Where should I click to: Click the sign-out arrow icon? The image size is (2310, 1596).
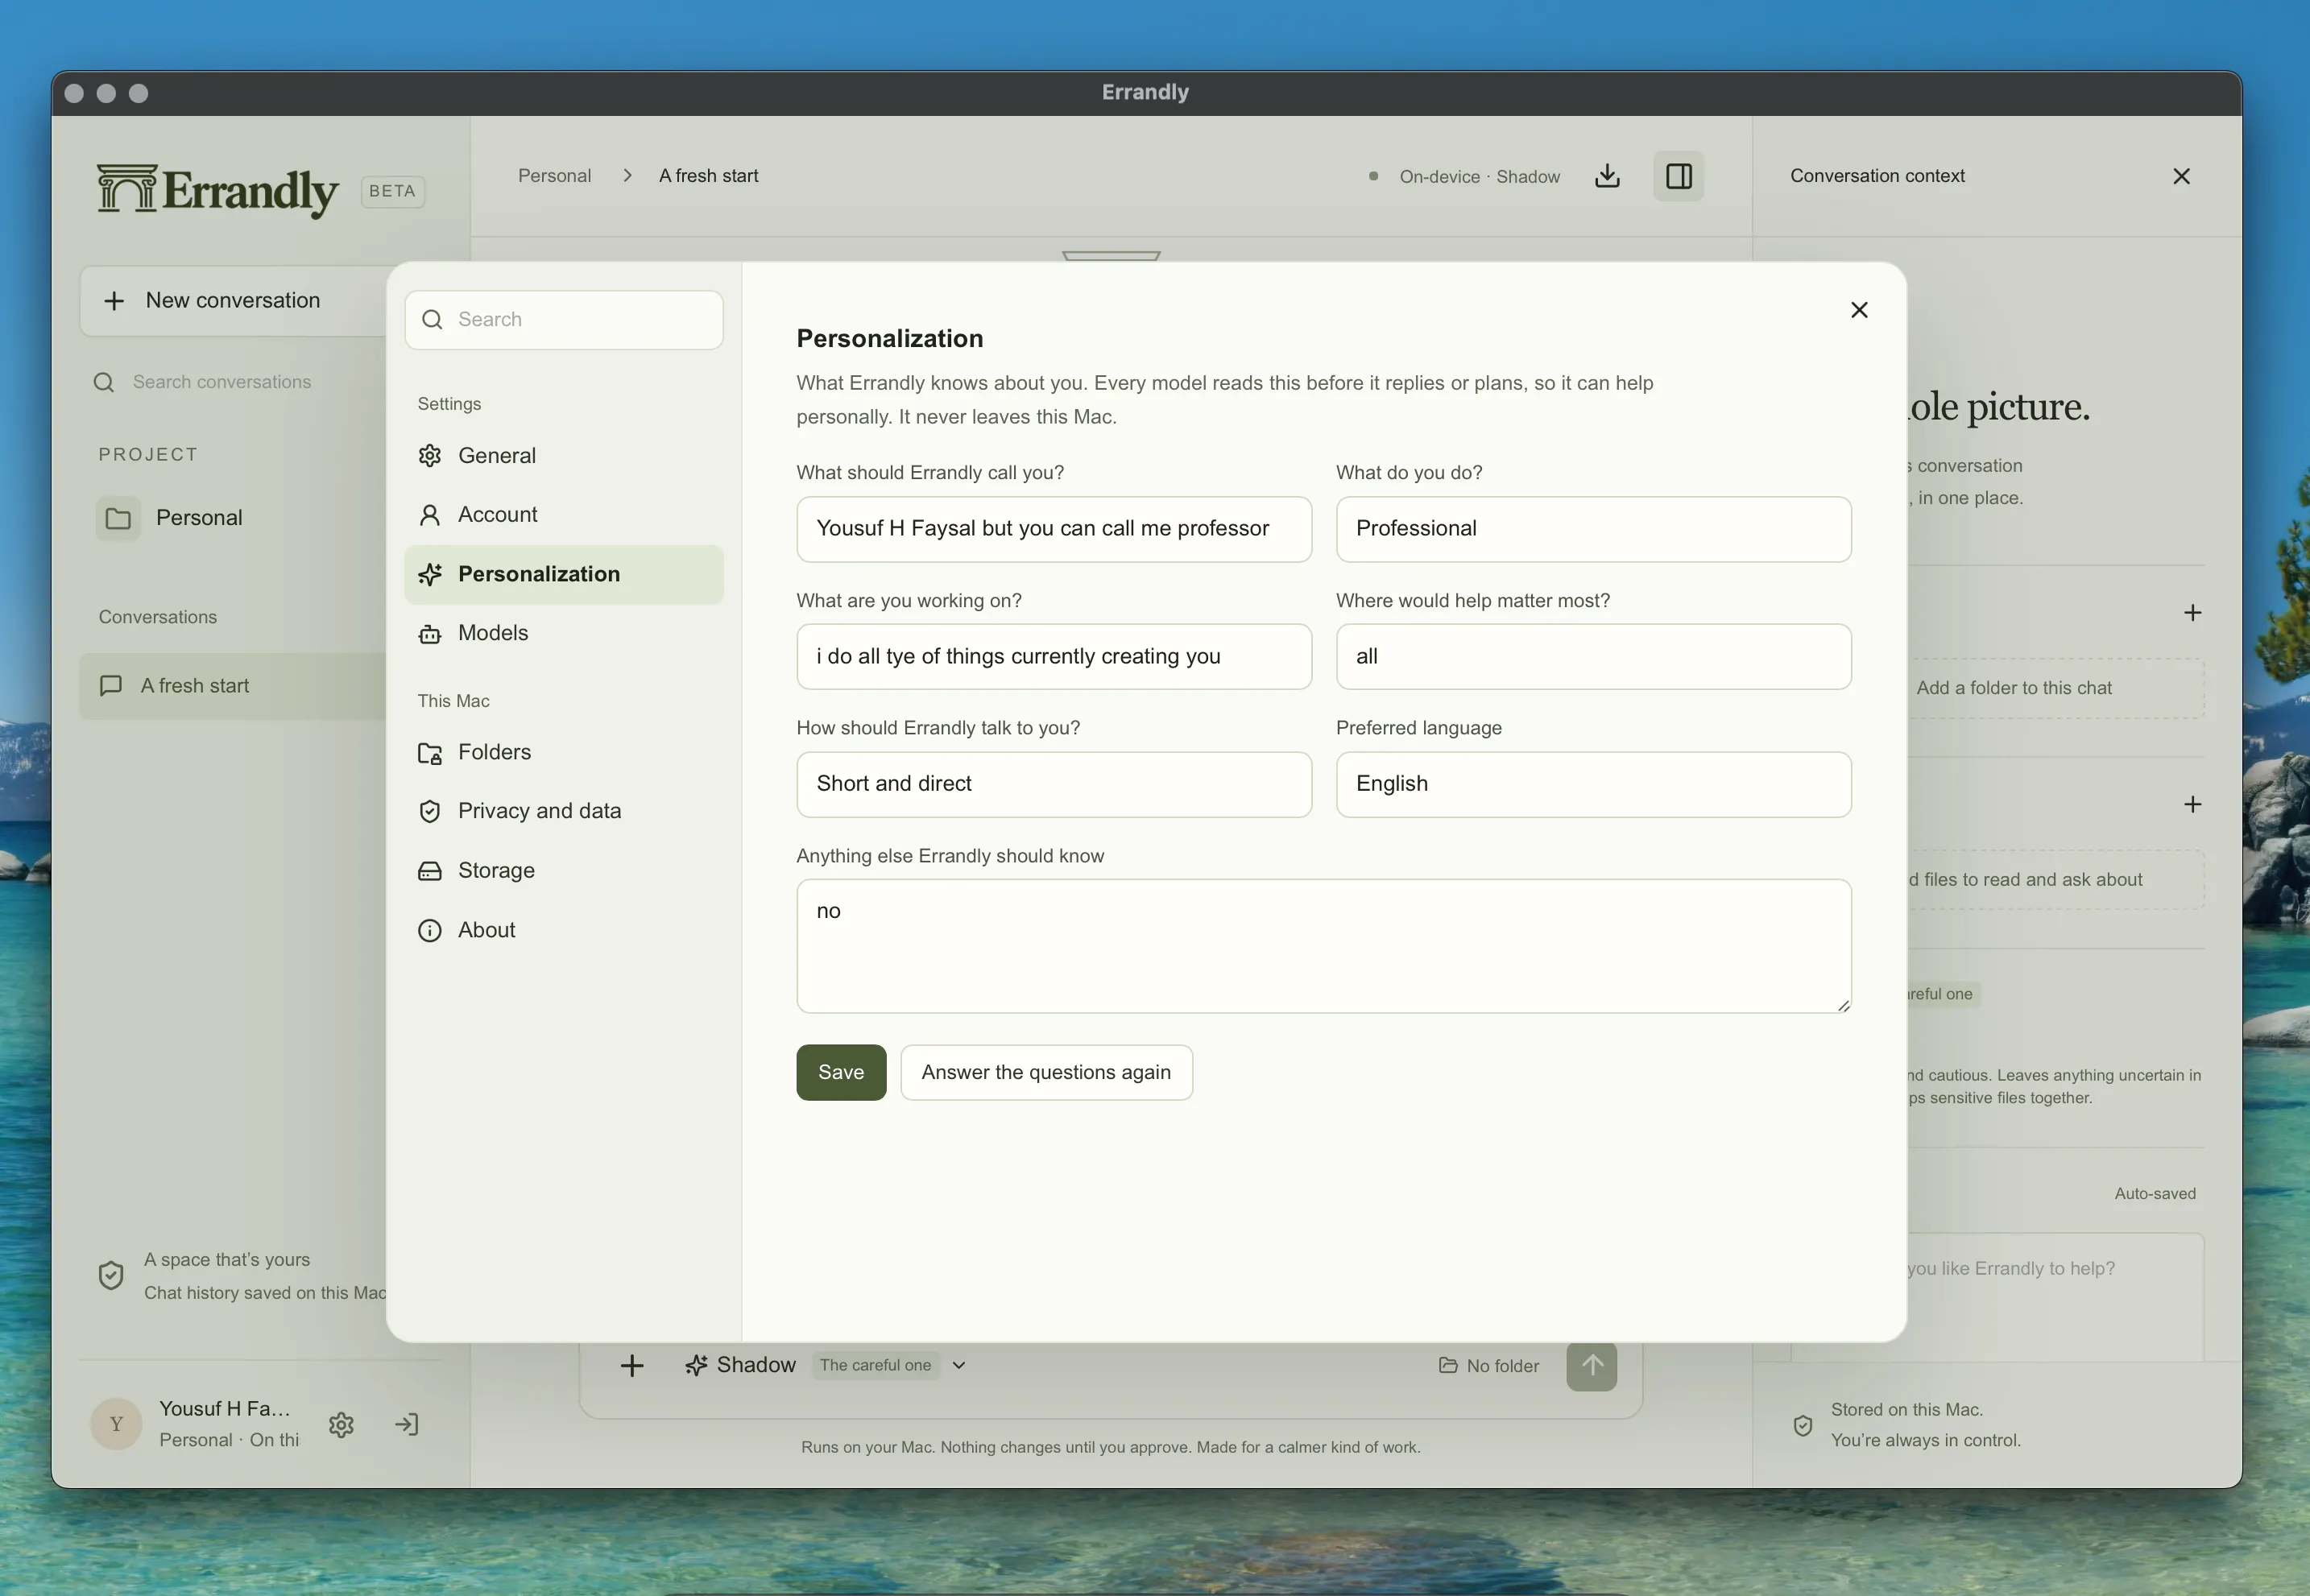click(407, 1424)
